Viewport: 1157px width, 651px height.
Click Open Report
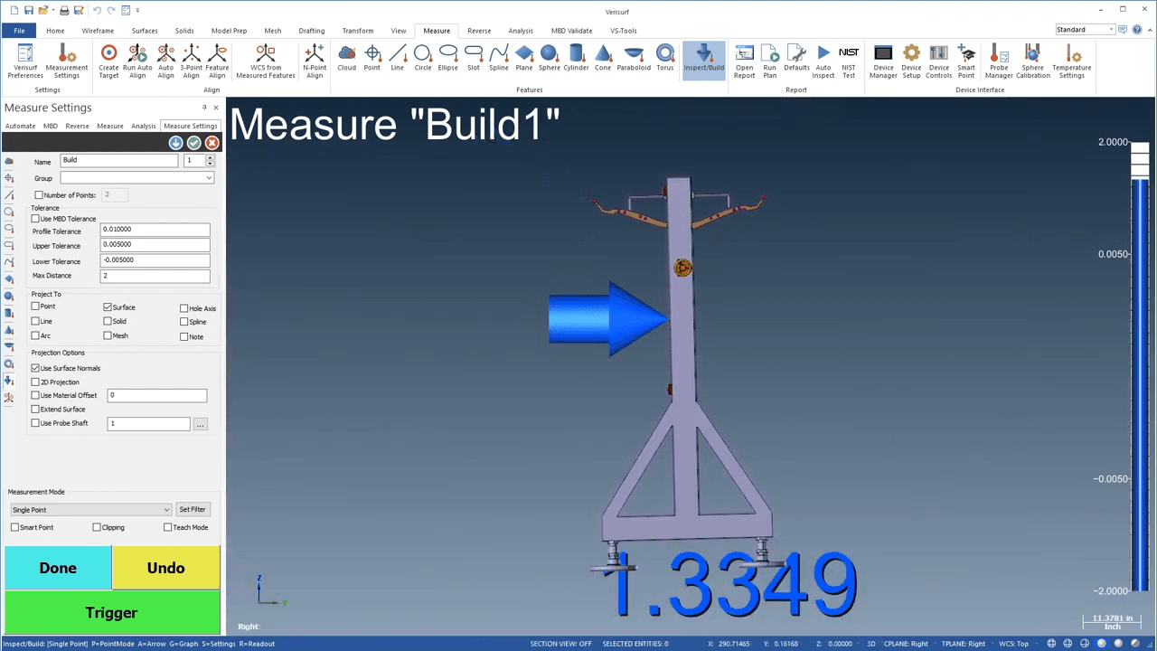(x=745, y=61)
